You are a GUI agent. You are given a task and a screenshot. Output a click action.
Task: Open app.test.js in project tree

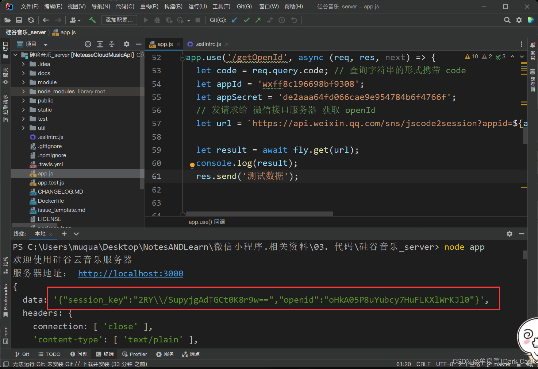[x=51, y=183]
